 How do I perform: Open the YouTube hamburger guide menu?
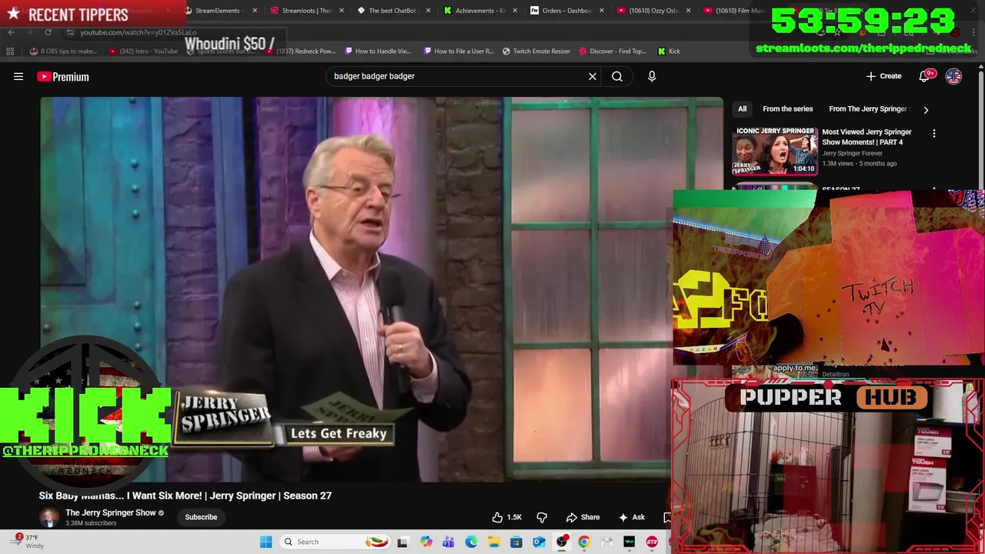point(18,76)
